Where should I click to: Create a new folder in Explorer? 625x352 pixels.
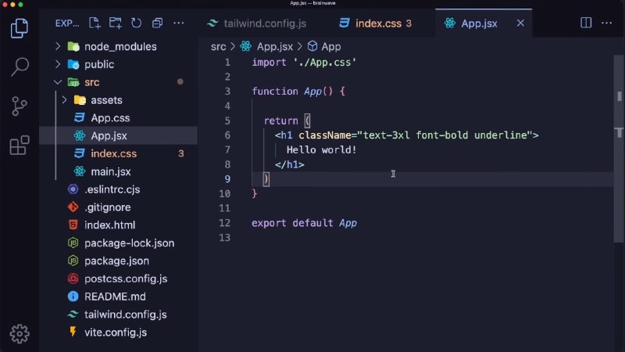point(116,23)
